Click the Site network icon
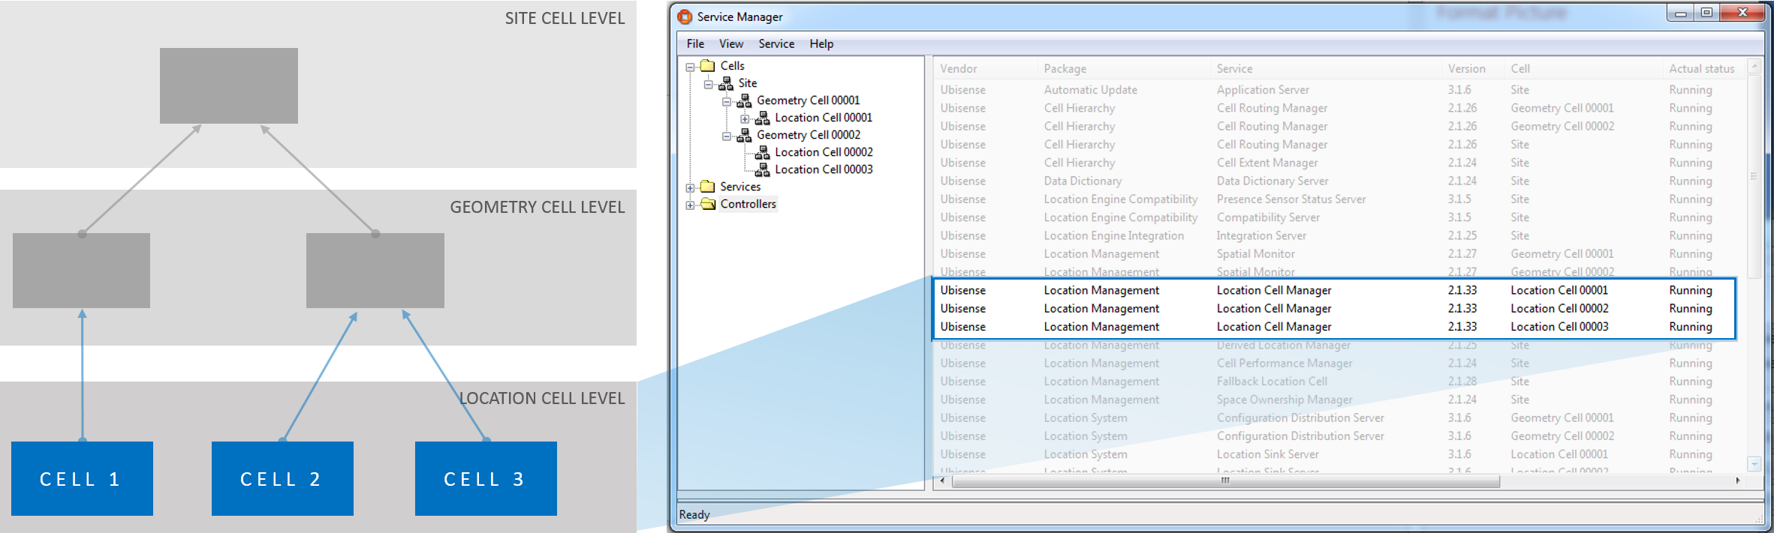The width and height of the screenshot is (1774, 533). pos(725,83)
